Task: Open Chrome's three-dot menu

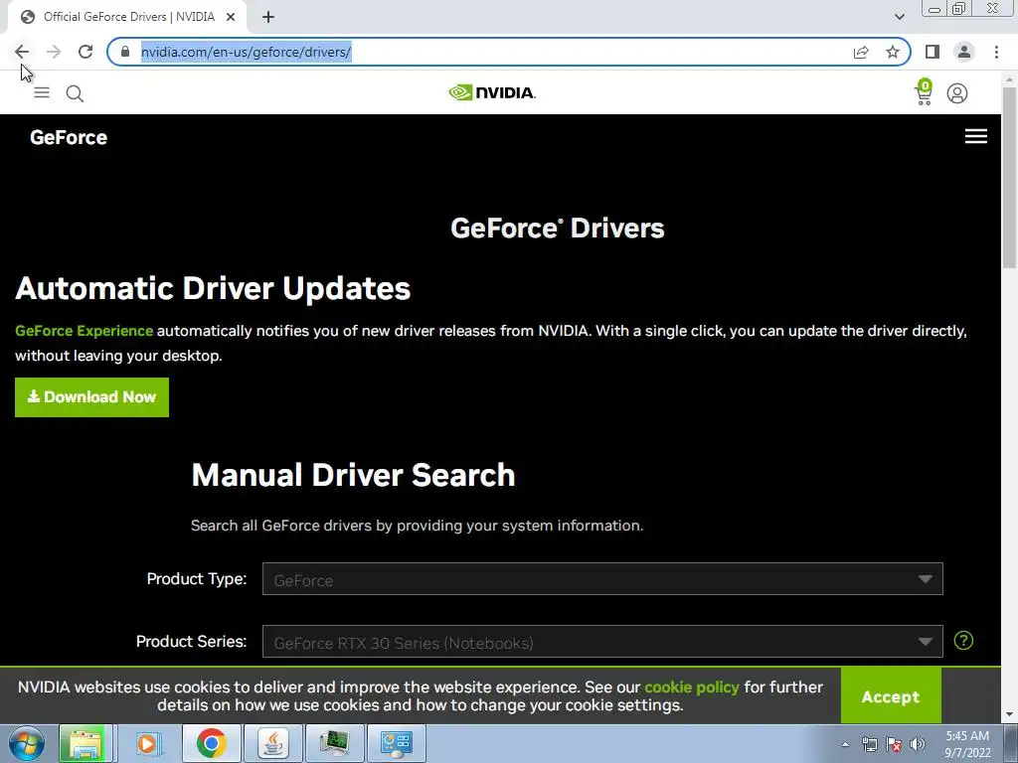Action: (996, 52)
